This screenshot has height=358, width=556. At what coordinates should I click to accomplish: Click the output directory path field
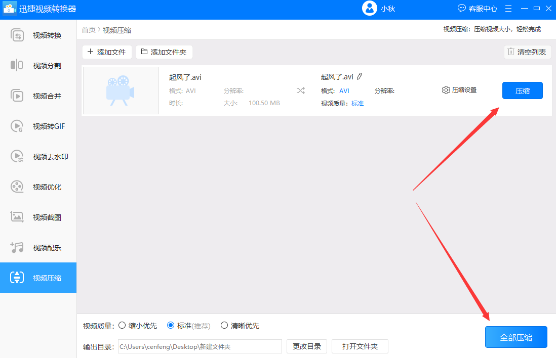coord(200,346)
